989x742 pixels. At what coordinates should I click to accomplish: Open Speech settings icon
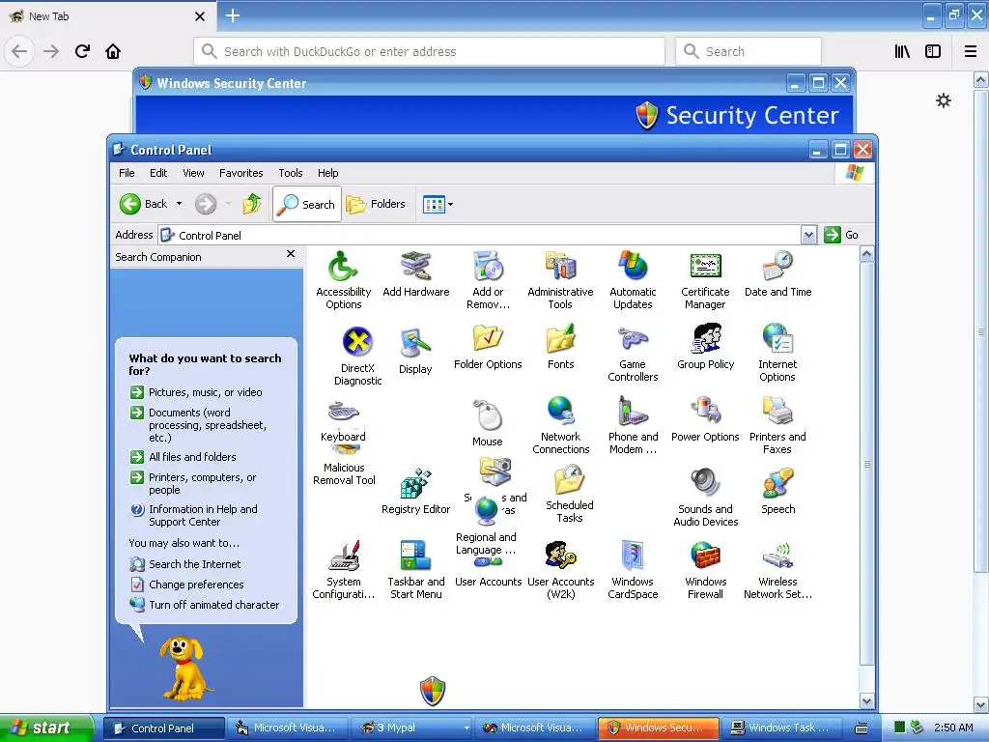click(x=777, y=492)
